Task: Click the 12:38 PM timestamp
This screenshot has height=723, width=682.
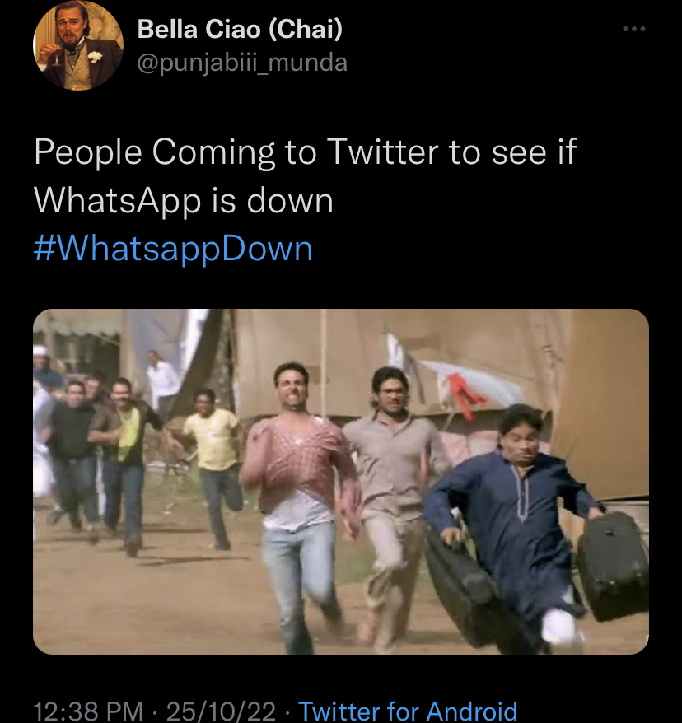Action: [x=88, y=710]
